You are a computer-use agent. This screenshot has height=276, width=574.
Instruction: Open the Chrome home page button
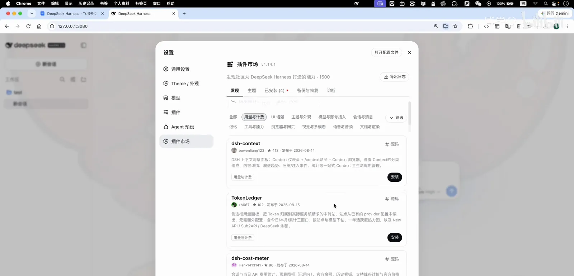(x=39, y=26)
